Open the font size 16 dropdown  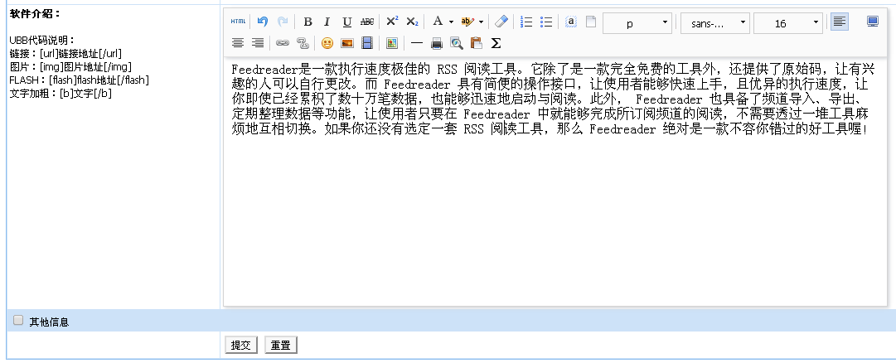point(787,23)
